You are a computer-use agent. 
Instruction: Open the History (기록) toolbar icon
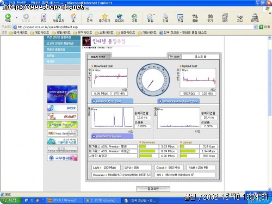(x=134, y=17)
